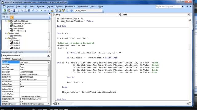Collapse the Módulos folder node
The image size is (197, 110).
coord(6,38)
